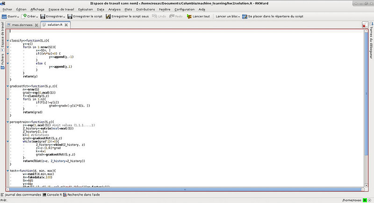374x203 pixels.
Task: Open the Affichage menu
Action: click(x=37, y=9)
